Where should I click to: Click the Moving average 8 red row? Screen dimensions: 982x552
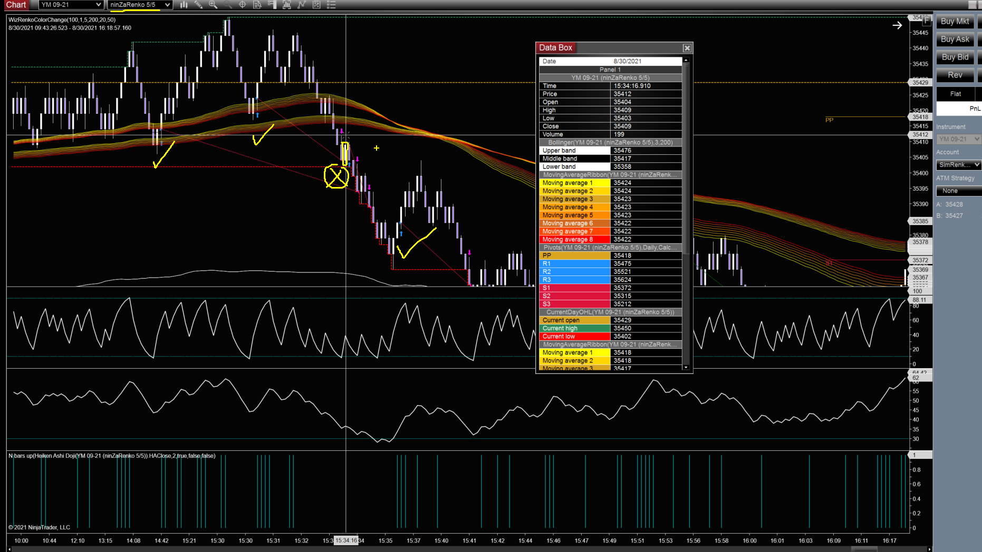tap(611, 240)
